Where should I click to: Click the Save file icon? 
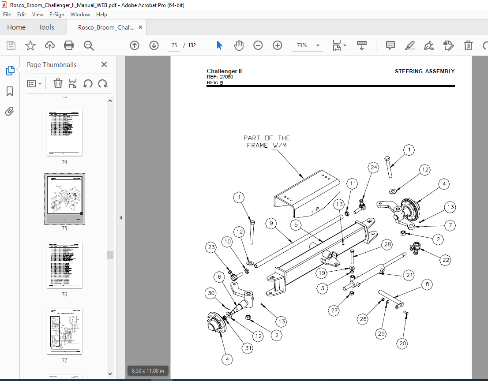point(11,45)
